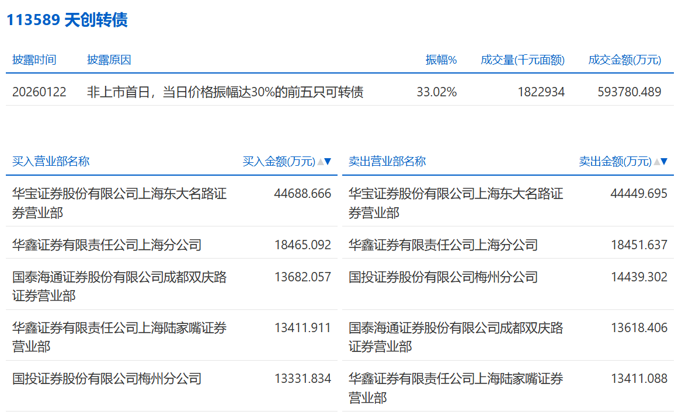Sort by 买入金额 using its arrow icon
678x415 pixels.
(324, 162)
